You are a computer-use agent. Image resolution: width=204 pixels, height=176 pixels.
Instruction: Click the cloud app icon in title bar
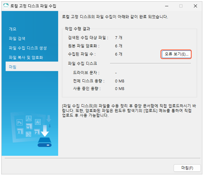click(6, 6)
